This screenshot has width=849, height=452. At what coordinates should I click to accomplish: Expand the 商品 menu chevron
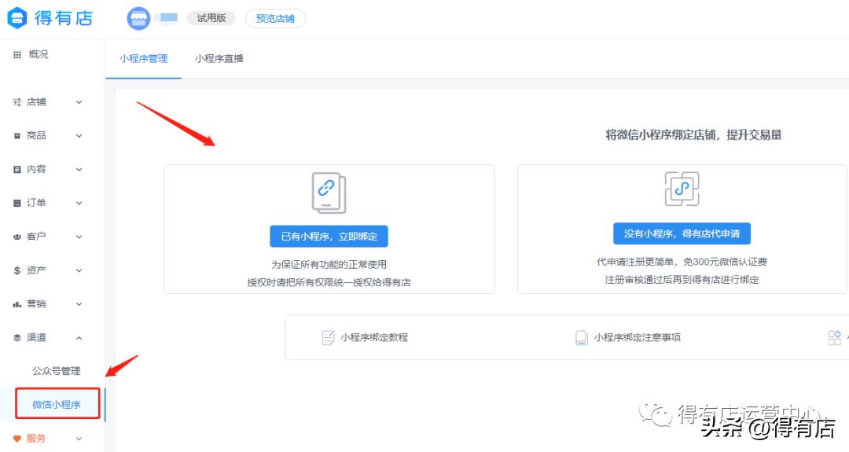click(x=79, y=136)
